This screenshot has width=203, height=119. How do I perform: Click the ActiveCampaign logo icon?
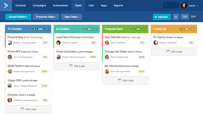point(6,5)
